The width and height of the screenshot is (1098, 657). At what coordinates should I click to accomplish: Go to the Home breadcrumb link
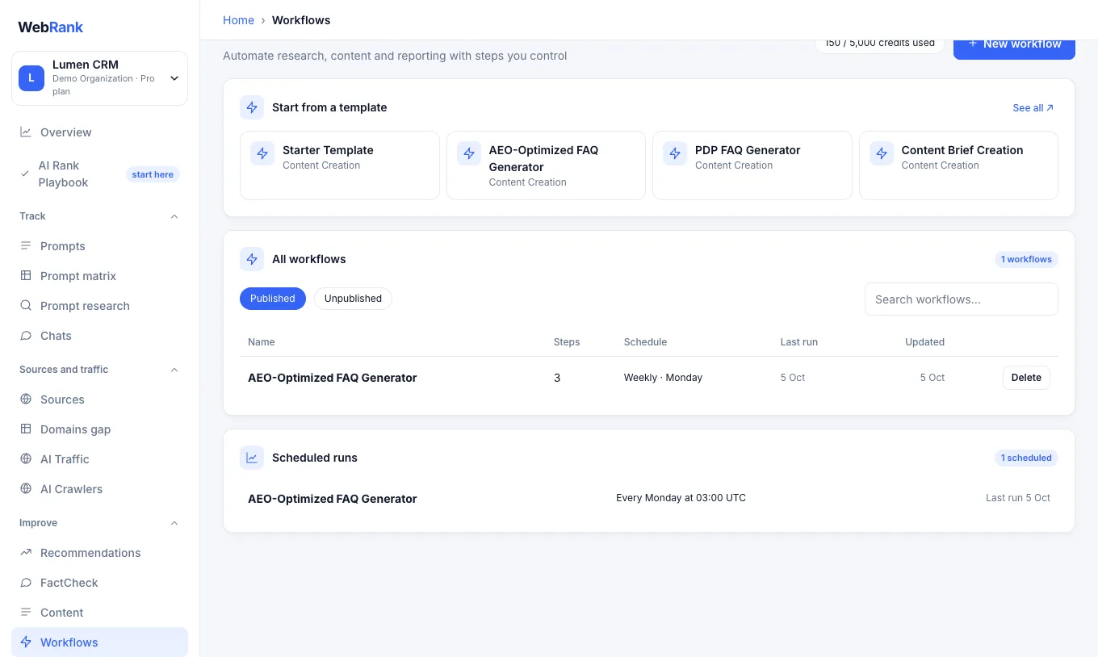(238, 20)
